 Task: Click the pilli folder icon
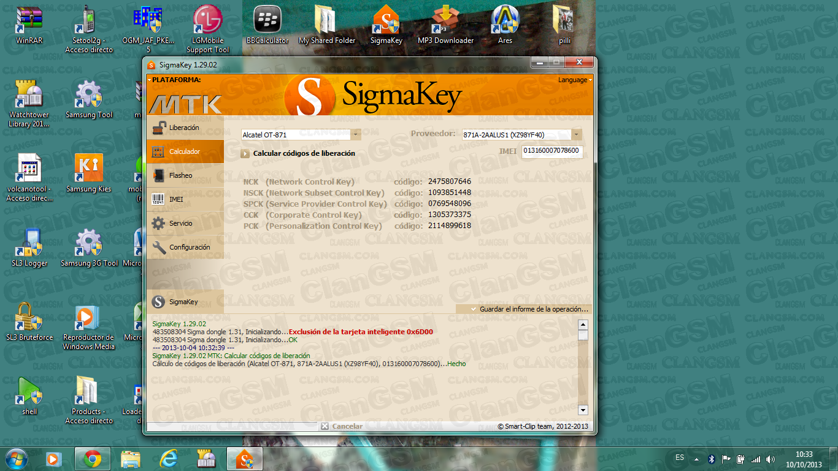(564, 26)
